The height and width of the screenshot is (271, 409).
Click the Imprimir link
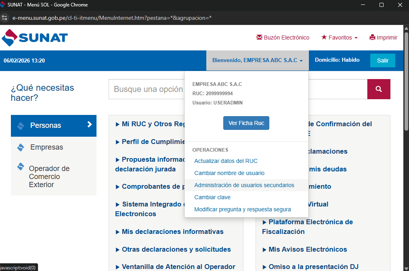[x=384, y=38]
